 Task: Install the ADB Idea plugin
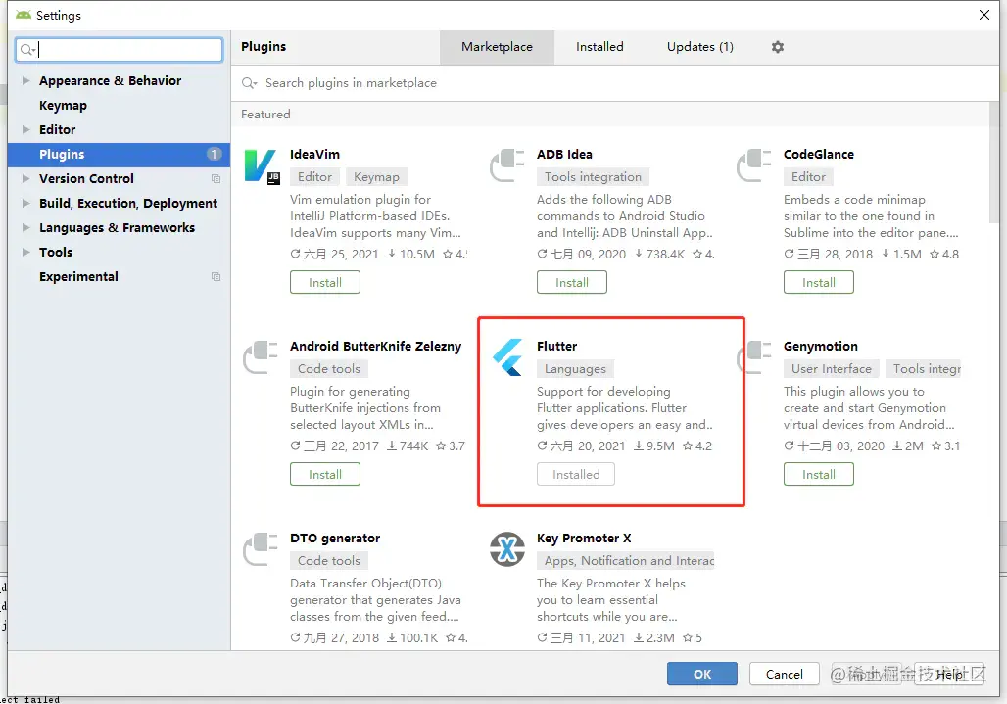[x=571, y=282]
